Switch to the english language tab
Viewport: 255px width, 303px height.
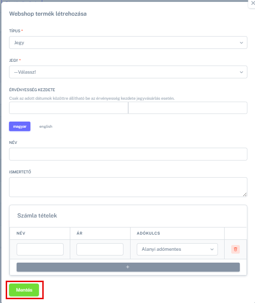[46, 126]
